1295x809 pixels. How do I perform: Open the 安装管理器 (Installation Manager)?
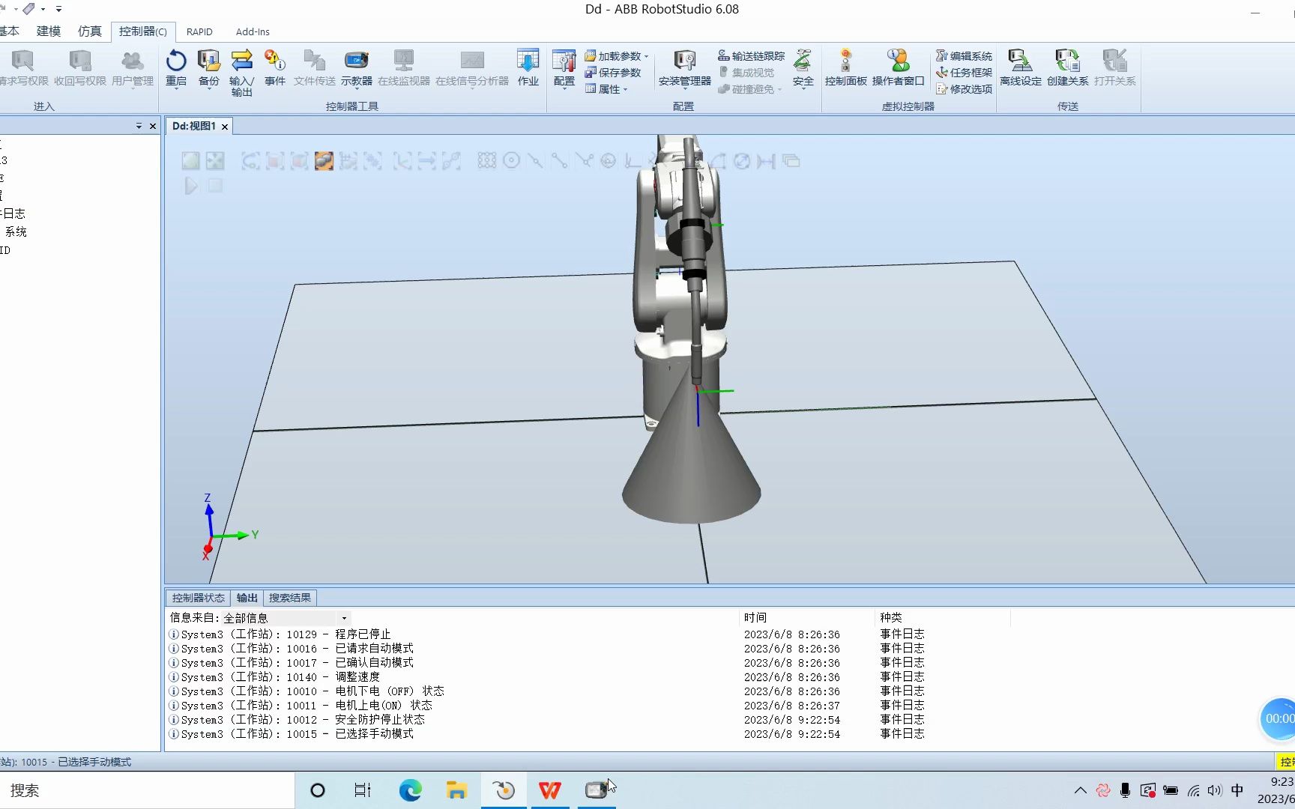684,68
